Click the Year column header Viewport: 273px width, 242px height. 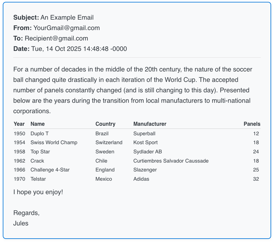click(19, 124)
